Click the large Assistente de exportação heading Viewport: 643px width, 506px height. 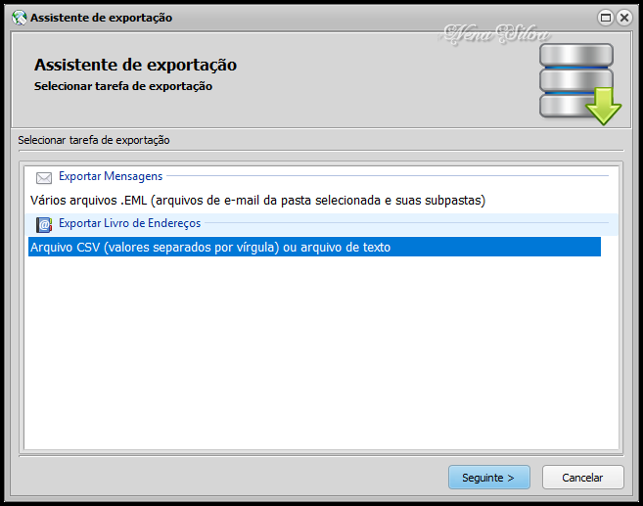135,65
